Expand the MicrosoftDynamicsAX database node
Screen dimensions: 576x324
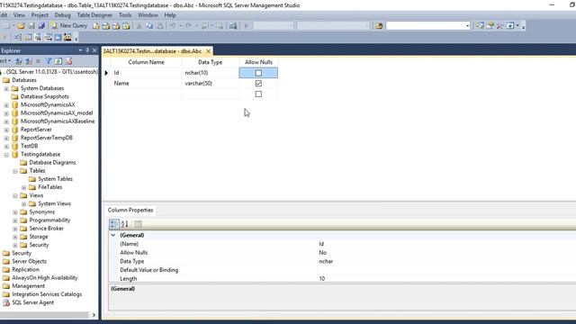[6, 105]
